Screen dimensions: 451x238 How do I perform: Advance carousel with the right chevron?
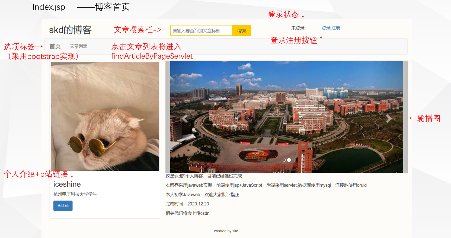click(x=389, y=118)
